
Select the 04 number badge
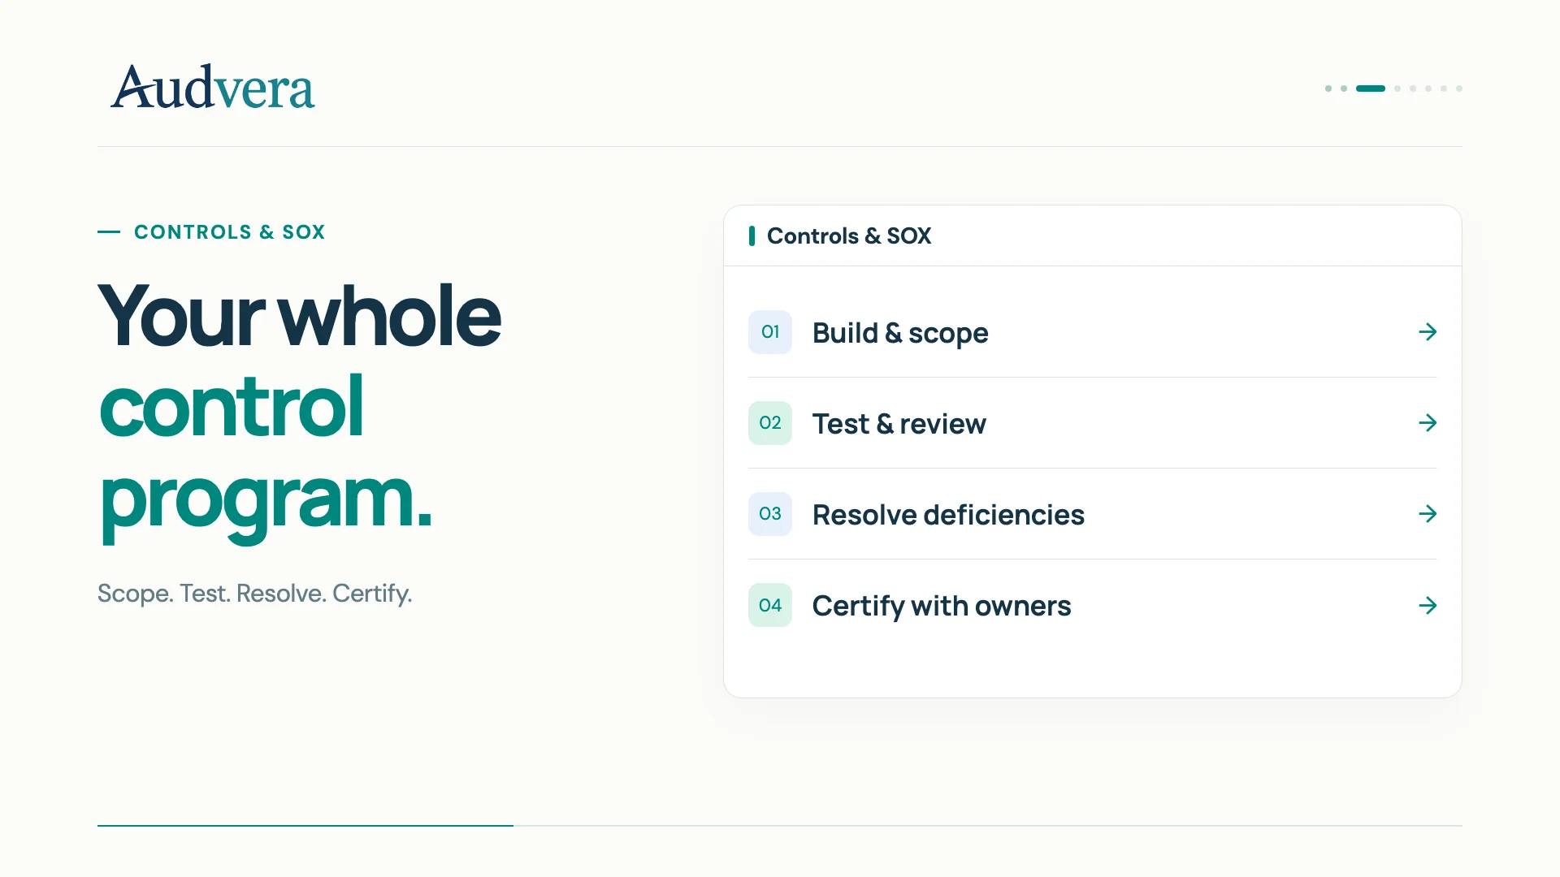(x=770, y=606)
